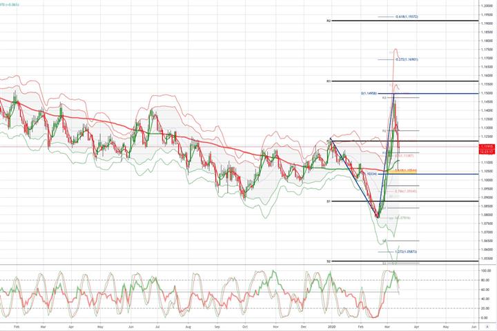
Task: Select the S2 pivot support line label
Action: [329, 261]
